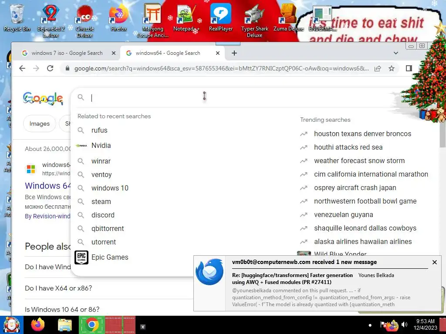Share this page via the share icon
446x334 pixels.
378,68
